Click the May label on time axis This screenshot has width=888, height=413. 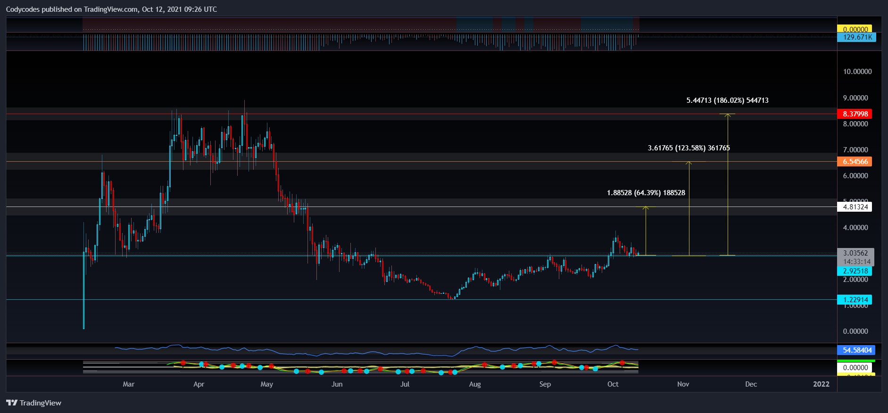pyautogui.click(x=266, y=384)
